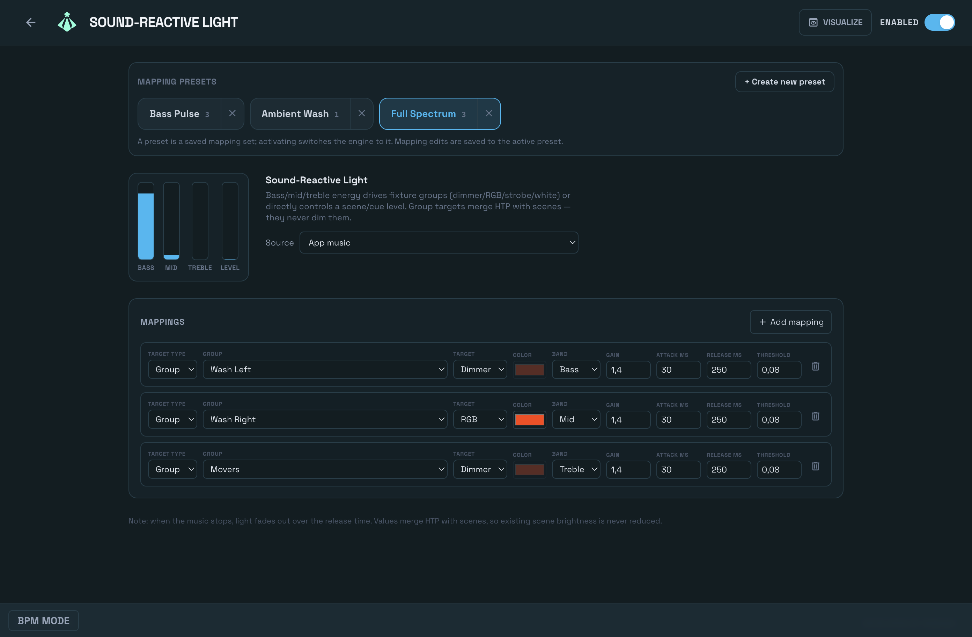Open the Wash Left color swatch
Screen dimensions: 972x637
click(529, 370)
